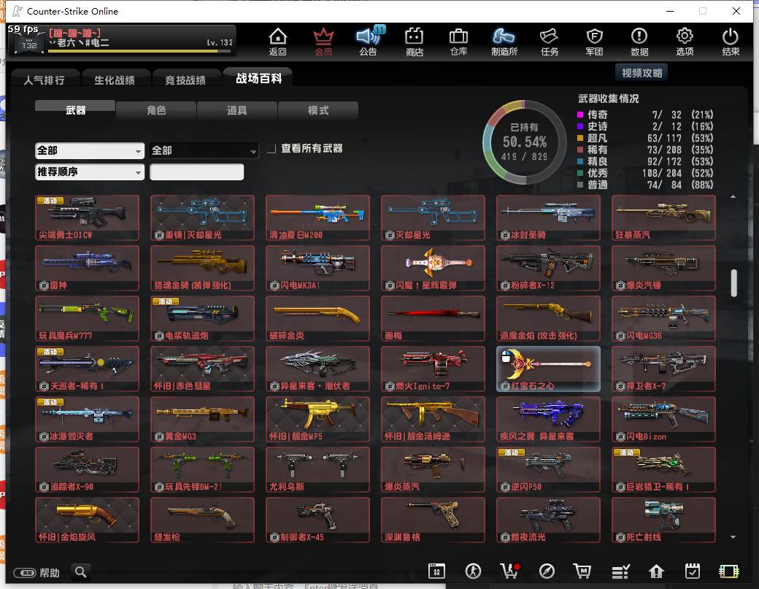
Task: Click the weapon name search field
Action: (x=196, y=172)
